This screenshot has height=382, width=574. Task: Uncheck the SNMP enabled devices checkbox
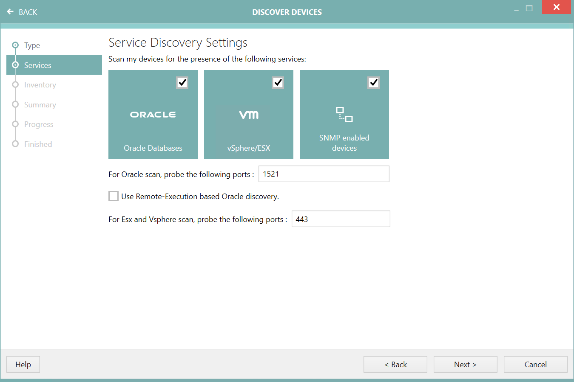374,83
